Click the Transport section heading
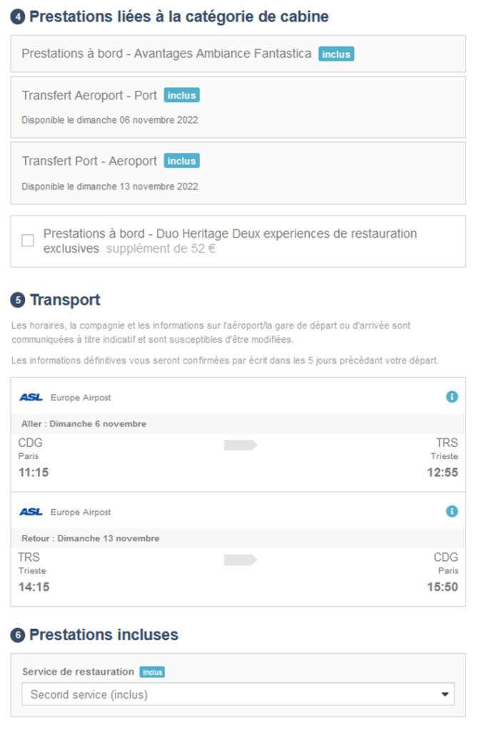 65,300
